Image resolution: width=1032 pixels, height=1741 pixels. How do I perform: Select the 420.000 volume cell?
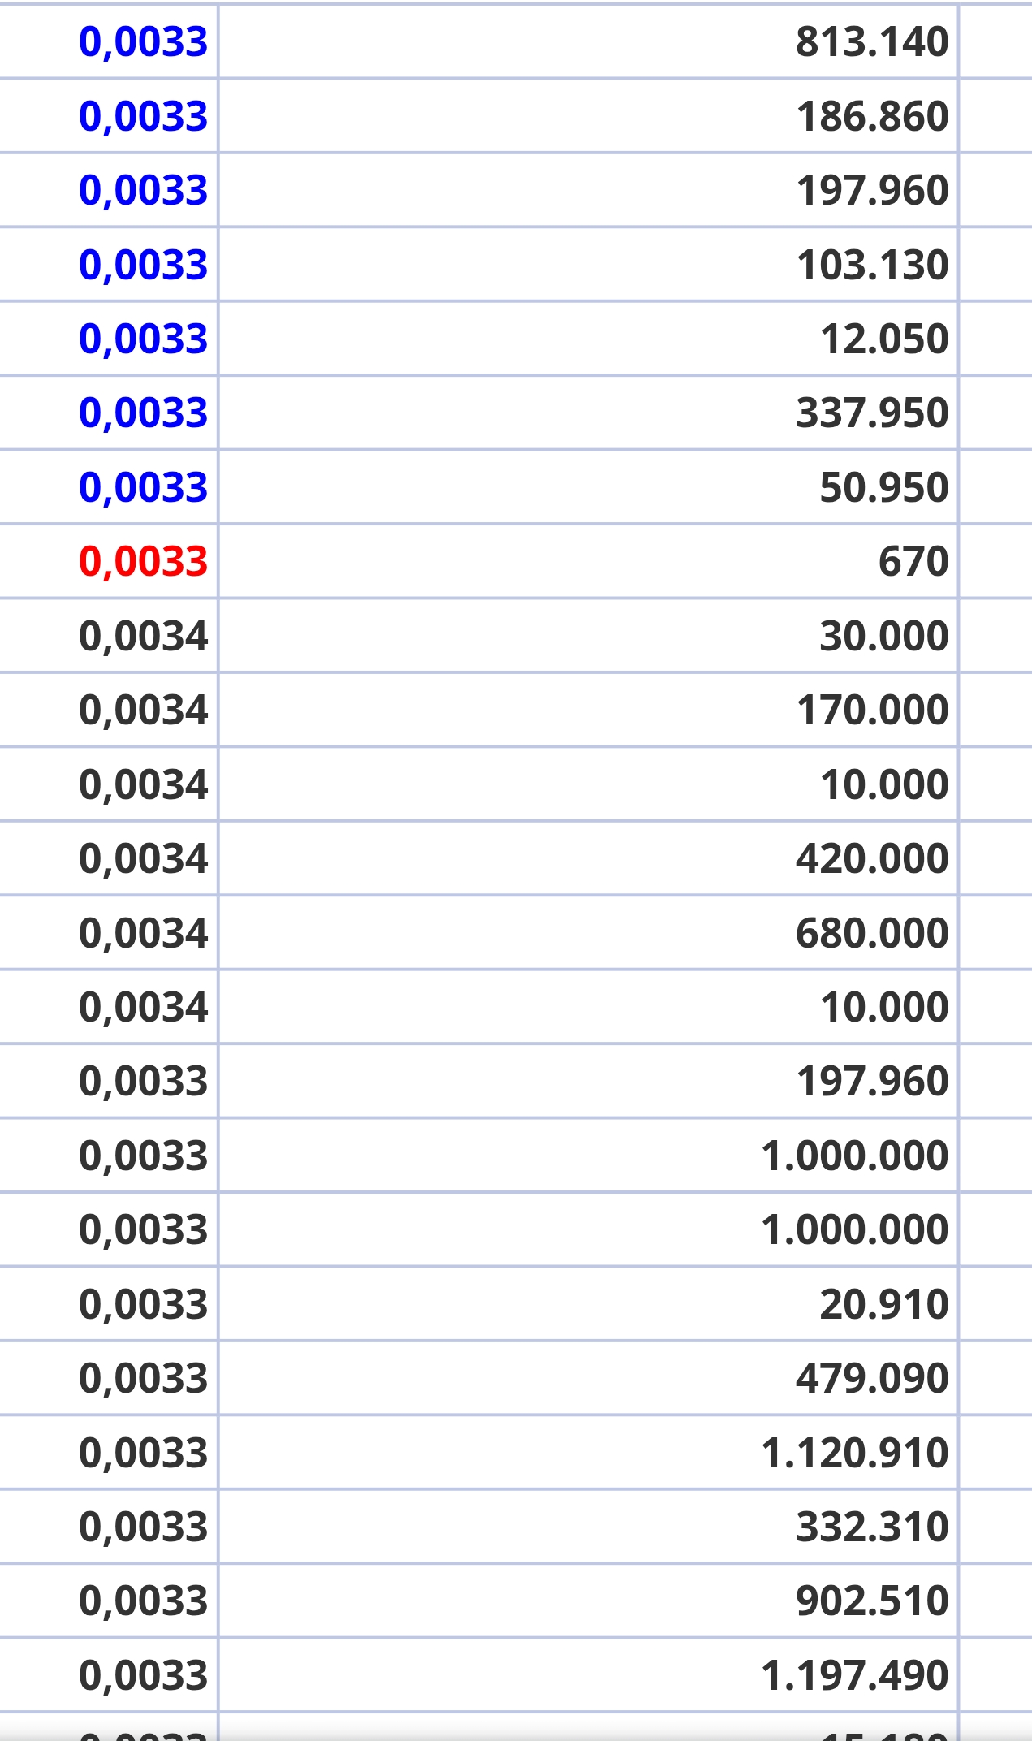pos(589,858)
